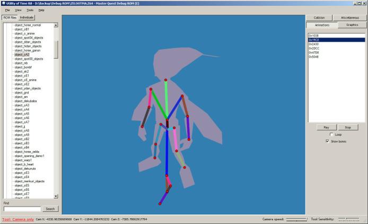Click the file list scrollbar thumb
Viewport: 368px width, 224px height.
56,50
